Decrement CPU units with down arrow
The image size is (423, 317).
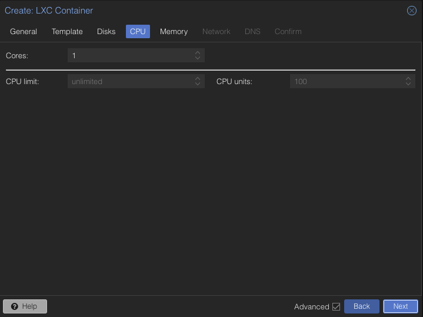(x=408, y=84)
